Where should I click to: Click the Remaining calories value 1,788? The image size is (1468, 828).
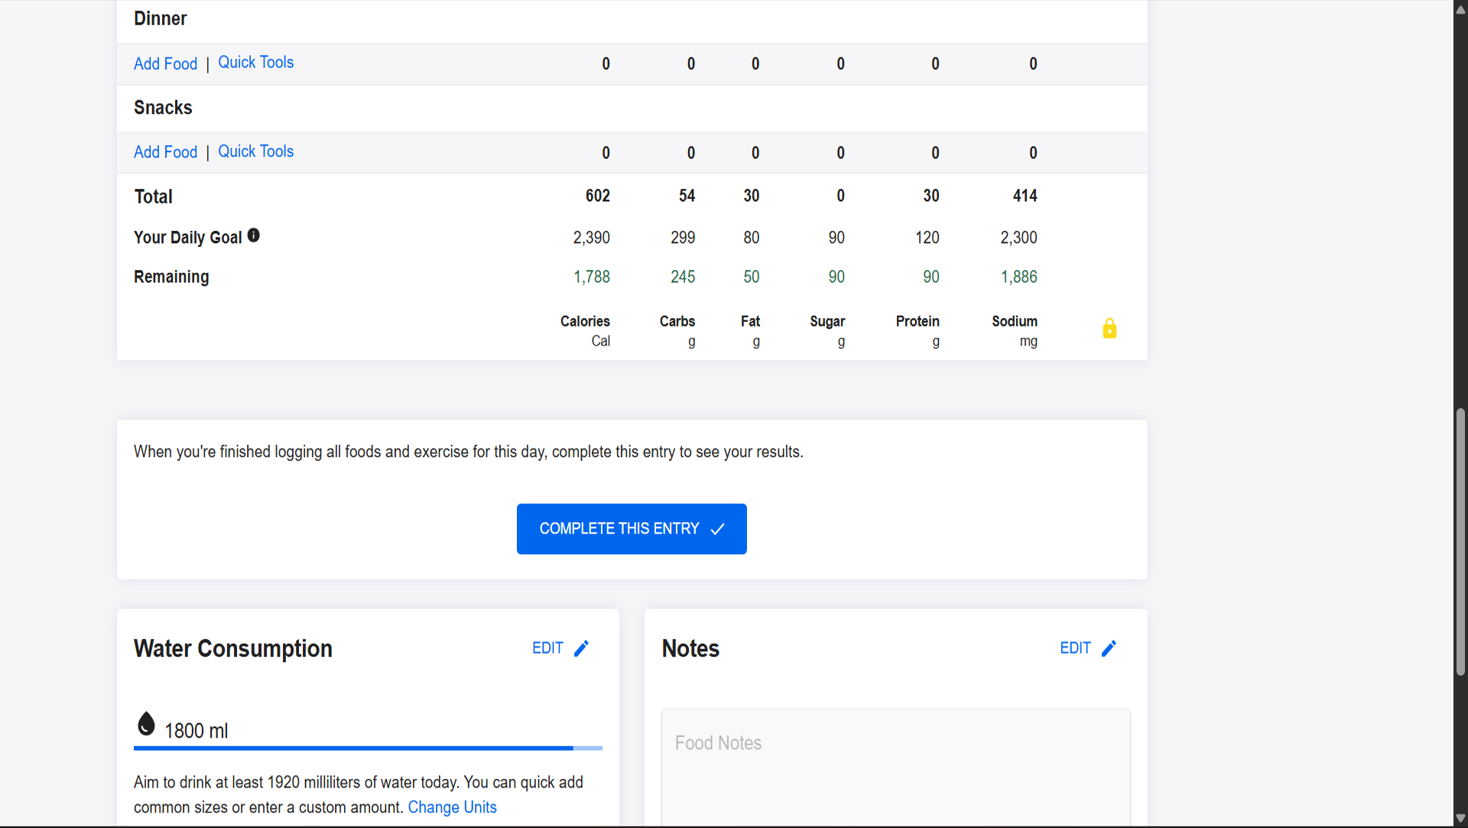[x=591, y=277]
